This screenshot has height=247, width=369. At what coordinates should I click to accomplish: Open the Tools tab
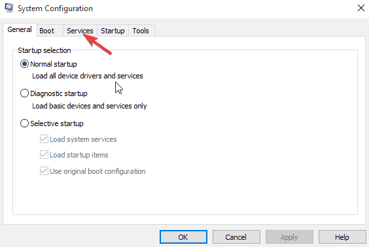coord(141,31)
